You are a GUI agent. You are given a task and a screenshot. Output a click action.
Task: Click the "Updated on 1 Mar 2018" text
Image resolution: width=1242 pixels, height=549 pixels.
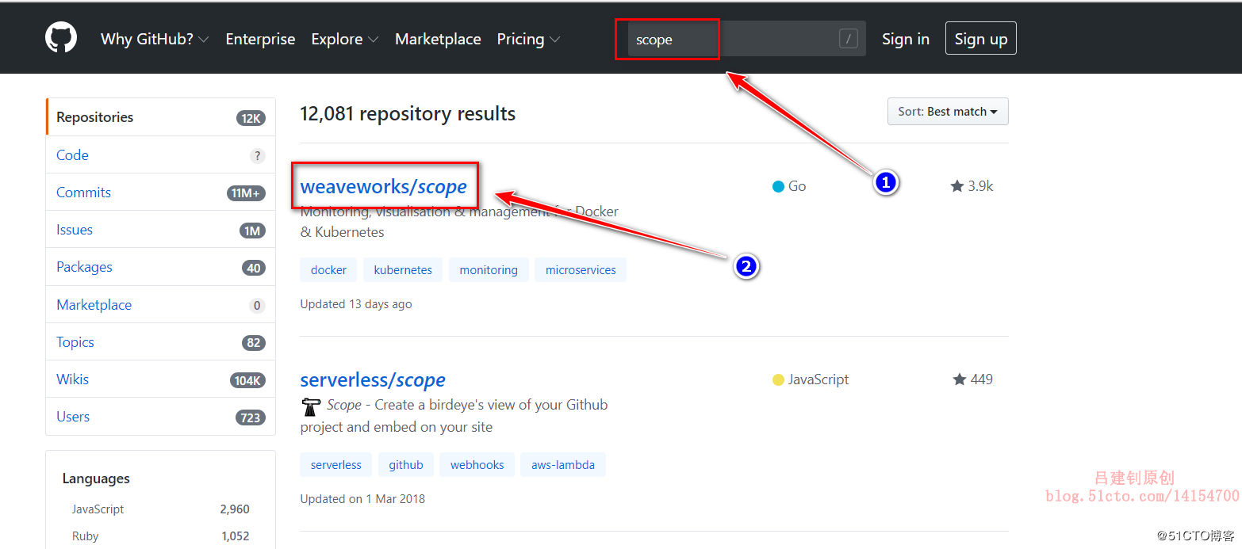[362, 499]
